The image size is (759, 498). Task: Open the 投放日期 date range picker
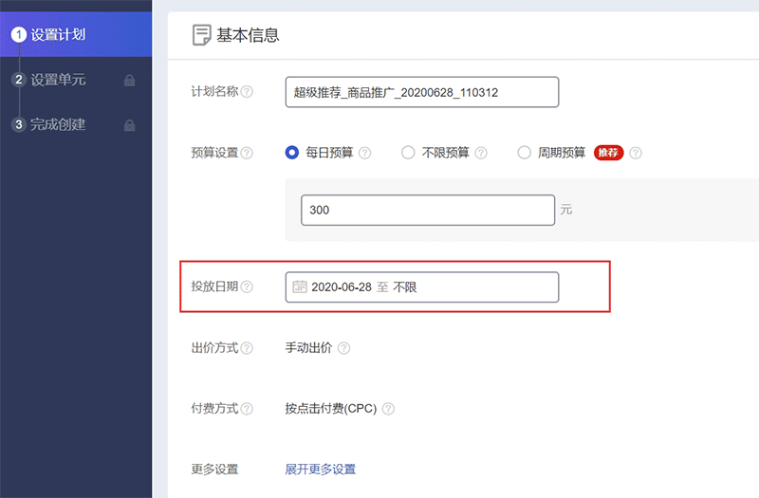pyautogui.click(x=421, y=286)
